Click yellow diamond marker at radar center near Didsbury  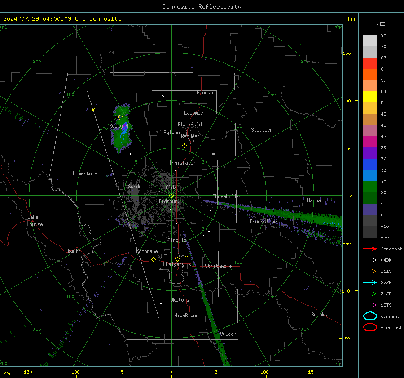(171, 196)
